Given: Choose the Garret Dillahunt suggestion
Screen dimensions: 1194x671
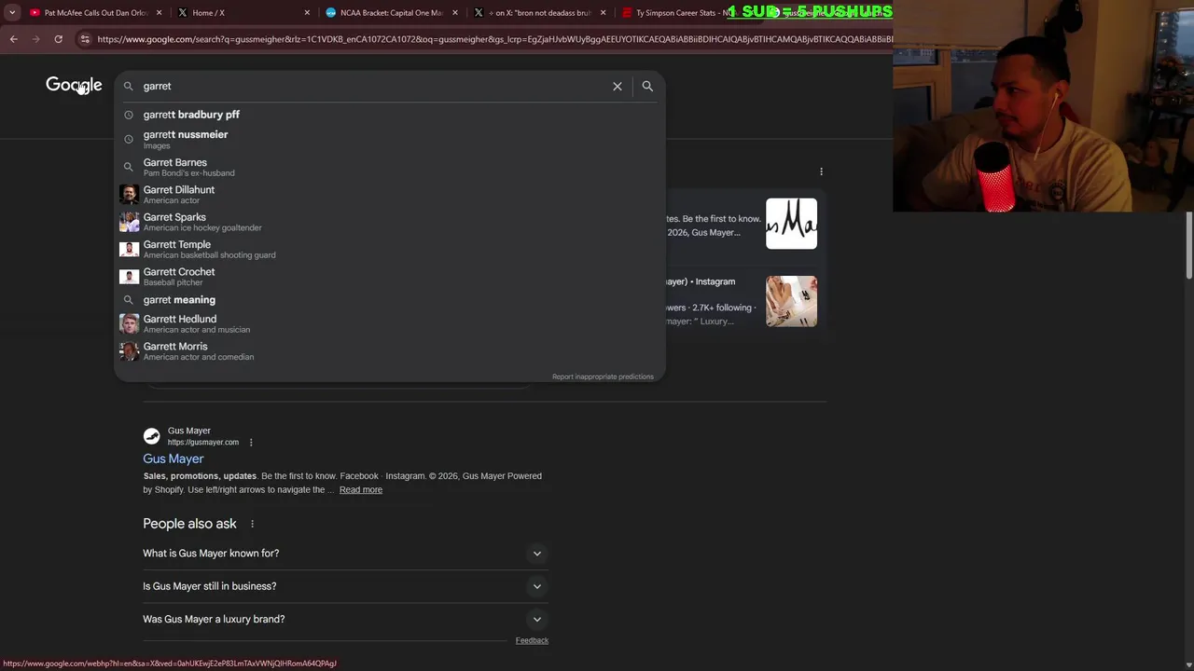Looking at the screenshot, I should point(390,194).
